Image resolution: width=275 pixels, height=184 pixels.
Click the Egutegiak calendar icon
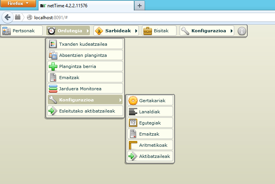pos(133,123)
